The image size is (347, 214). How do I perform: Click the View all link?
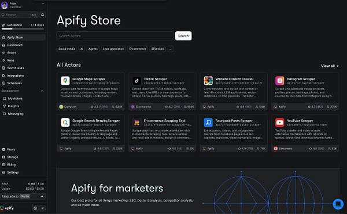(x=330, y=66)
